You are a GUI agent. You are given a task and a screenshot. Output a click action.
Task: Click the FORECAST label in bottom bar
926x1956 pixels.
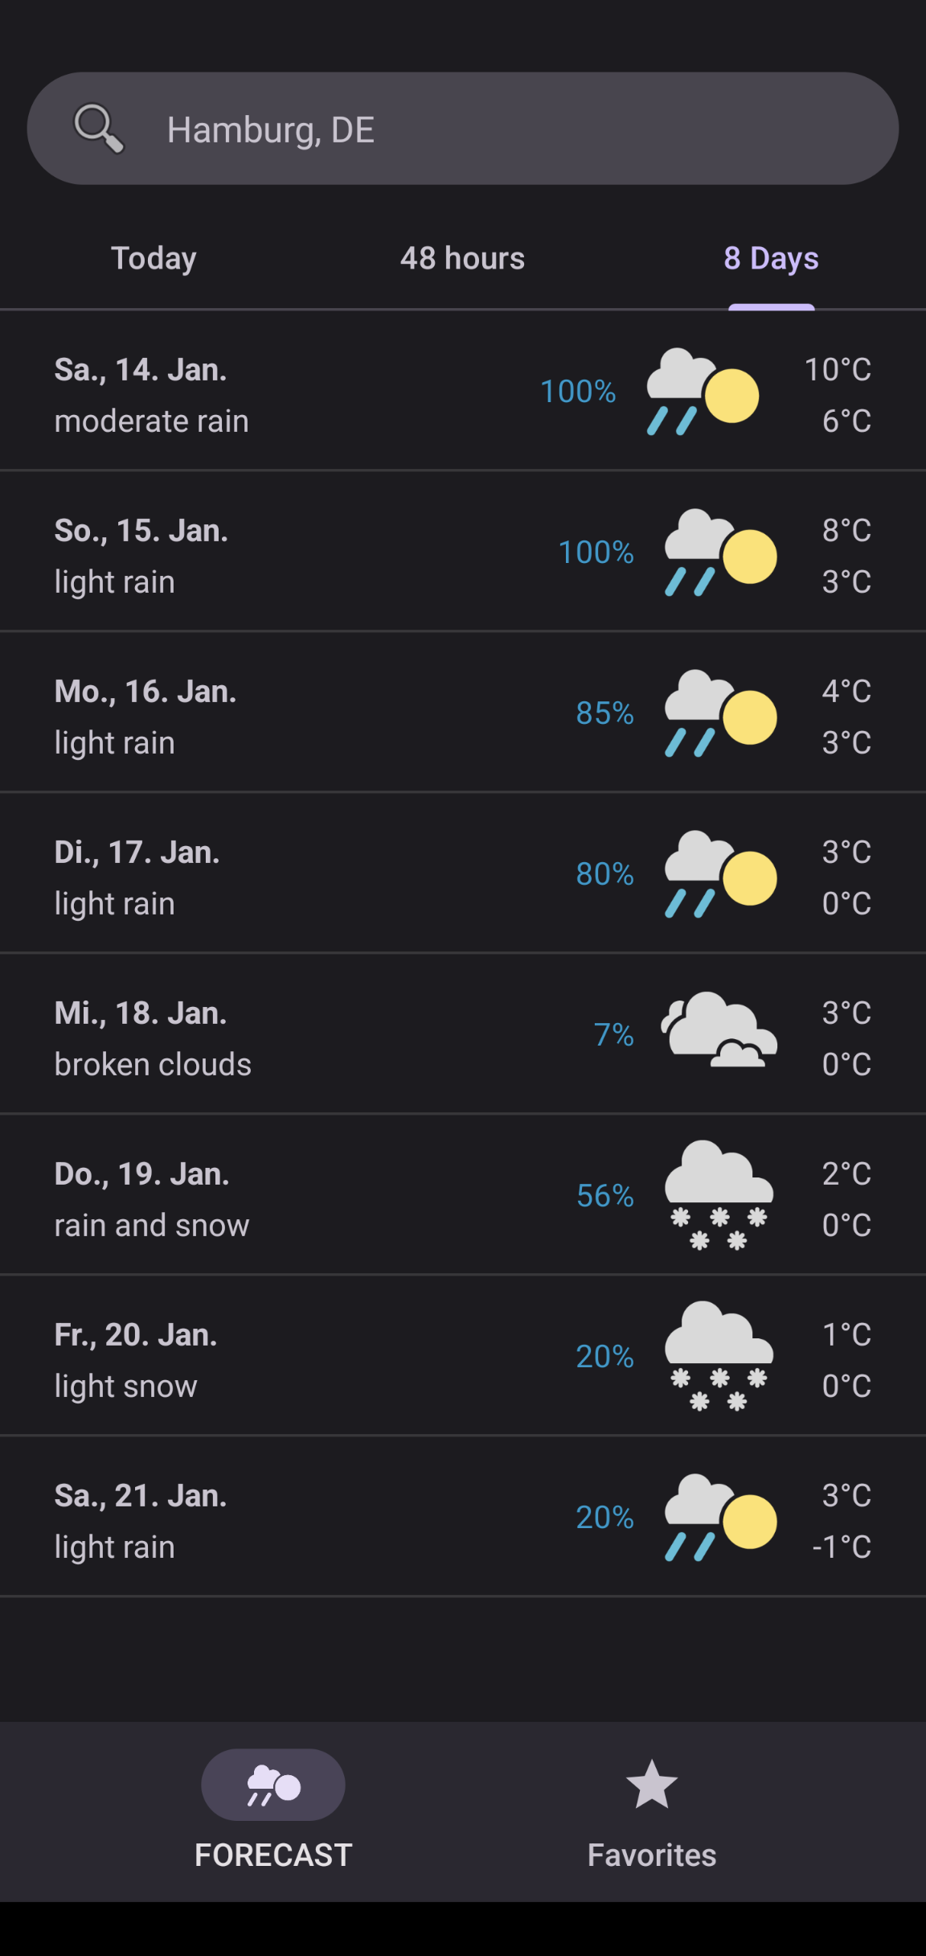tap(273, 1855)
